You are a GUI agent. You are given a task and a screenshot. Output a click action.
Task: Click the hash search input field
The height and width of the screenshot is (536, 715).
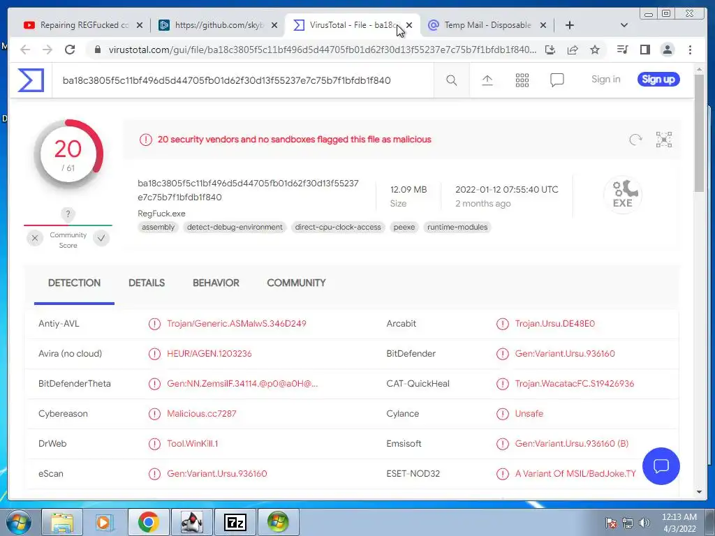[x=242, y=81]
